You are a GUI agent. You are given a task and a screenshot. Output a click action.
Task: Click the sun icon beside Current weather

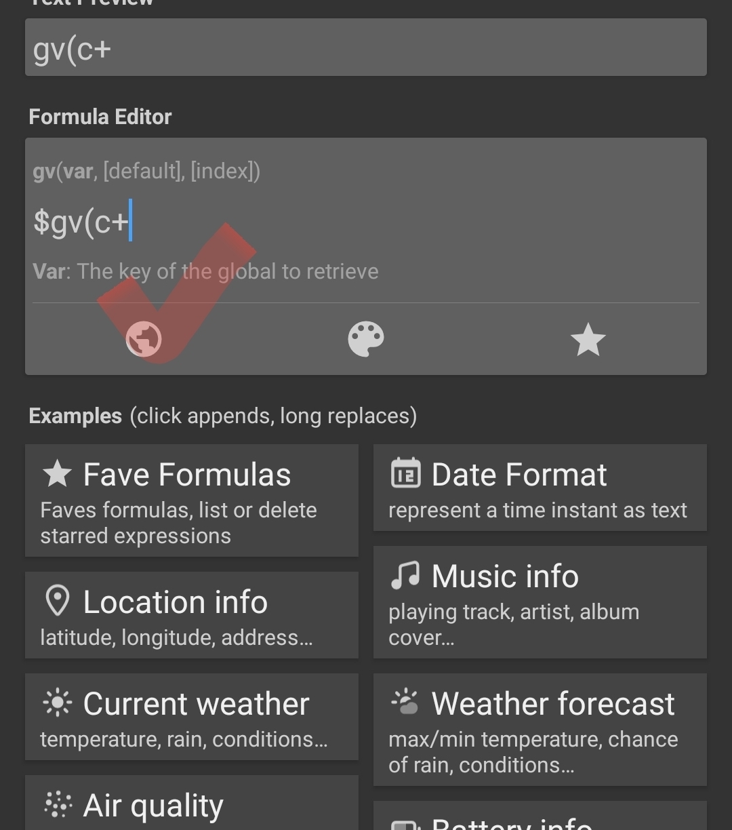point(57,703)
